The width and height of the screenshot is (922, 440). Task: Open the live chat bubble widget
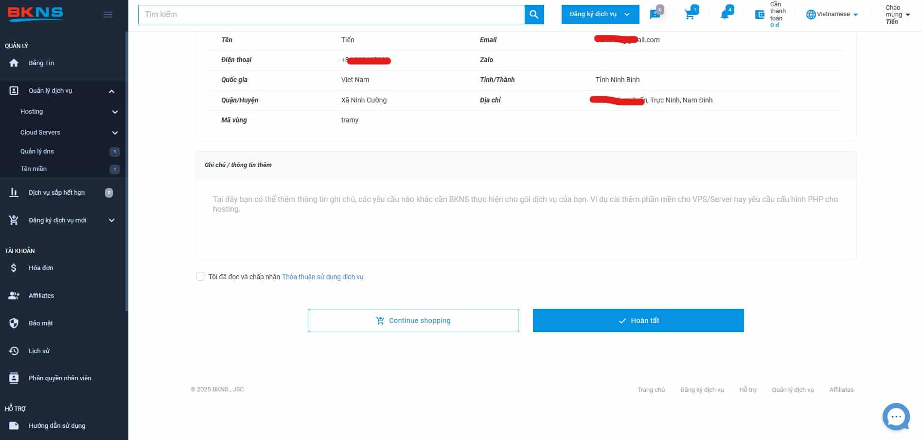896,417
